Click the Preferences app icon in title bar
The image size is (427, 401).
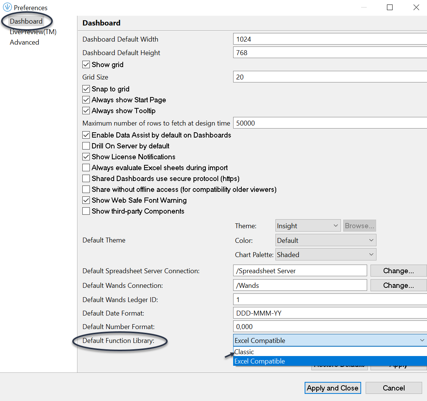[7, 7]
